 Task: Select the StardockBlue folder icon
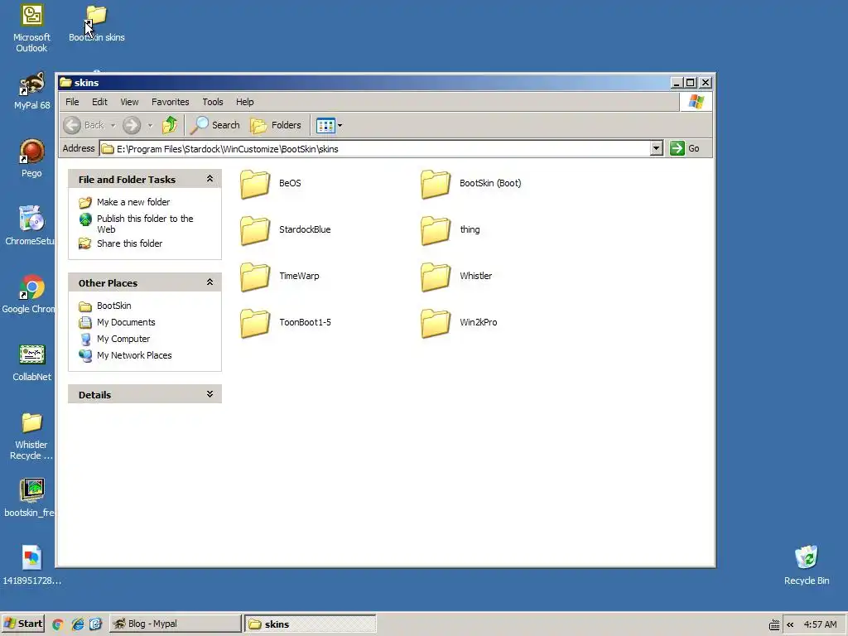[255, 230]
